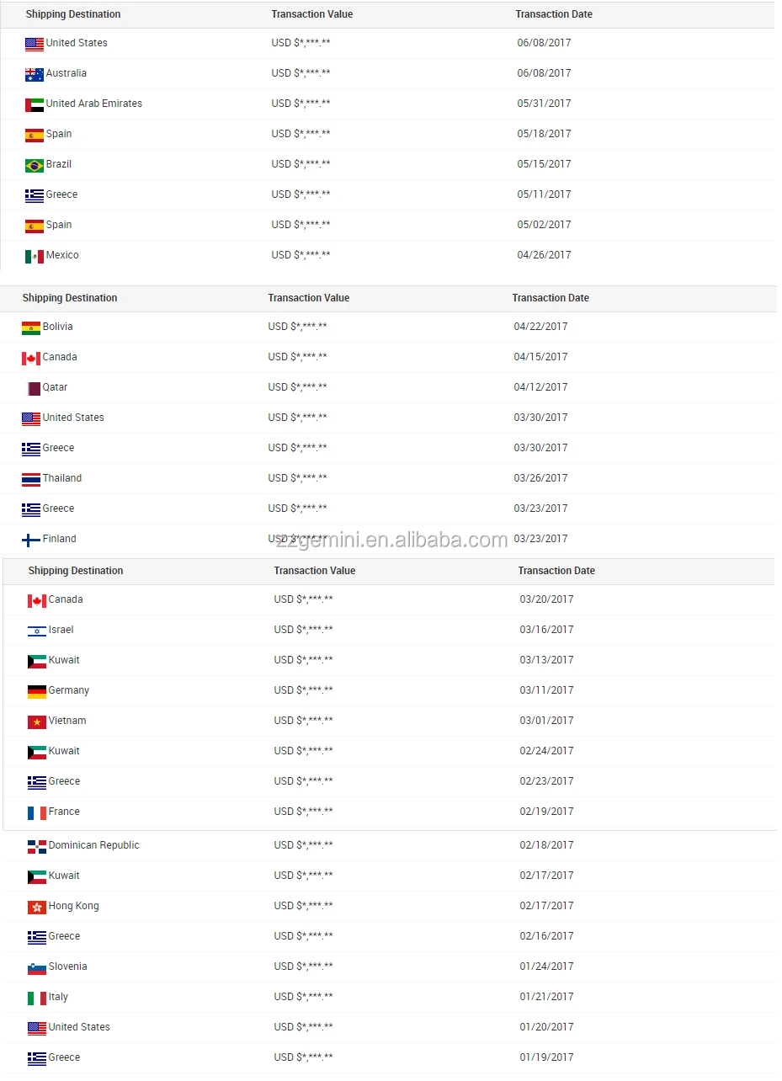782x1081 pixels.
Task: Click the Vietnam flag icon
Action: (x=37, y=722)
